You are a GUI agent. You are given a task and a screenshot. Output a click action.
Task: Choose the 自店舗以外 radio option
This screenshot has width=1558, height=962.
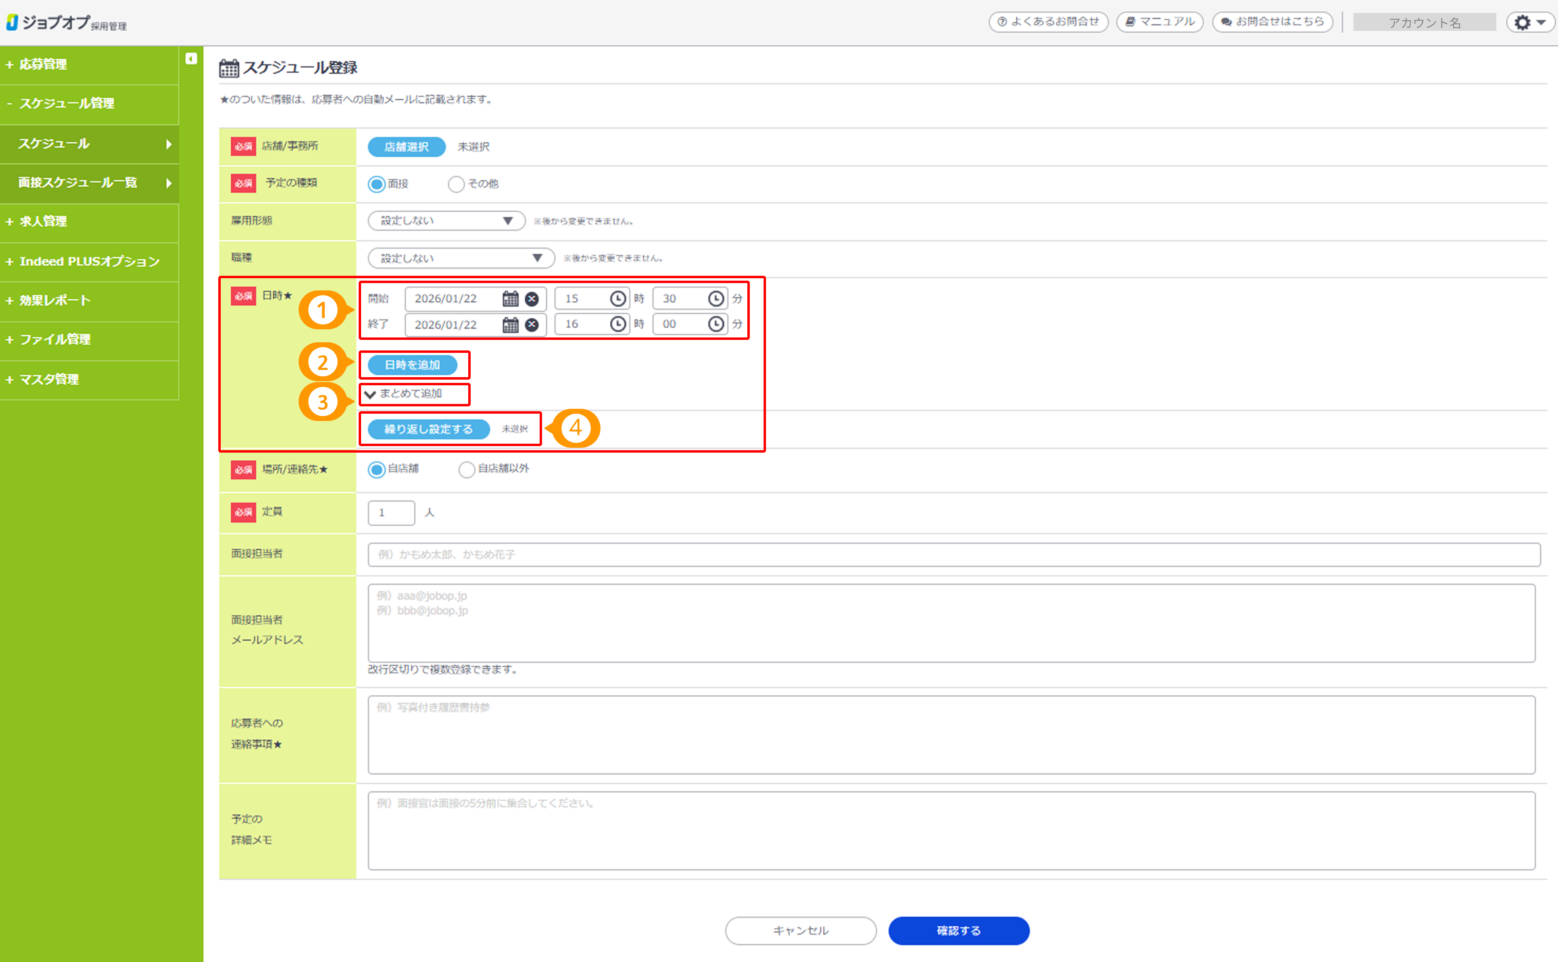click(467, 470)
